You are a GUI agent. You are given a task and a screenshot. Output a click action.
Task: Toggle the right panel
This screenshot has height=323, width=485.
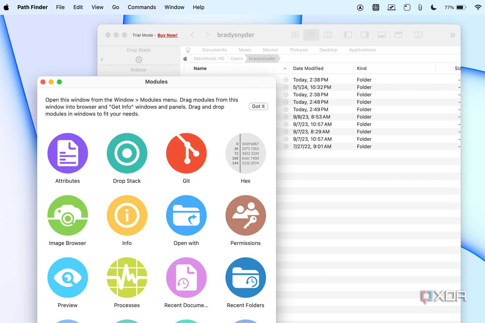365,35
